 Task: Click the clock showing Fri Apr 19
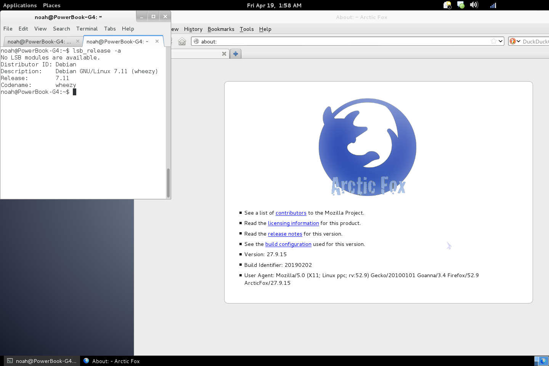tap(274, 5)
